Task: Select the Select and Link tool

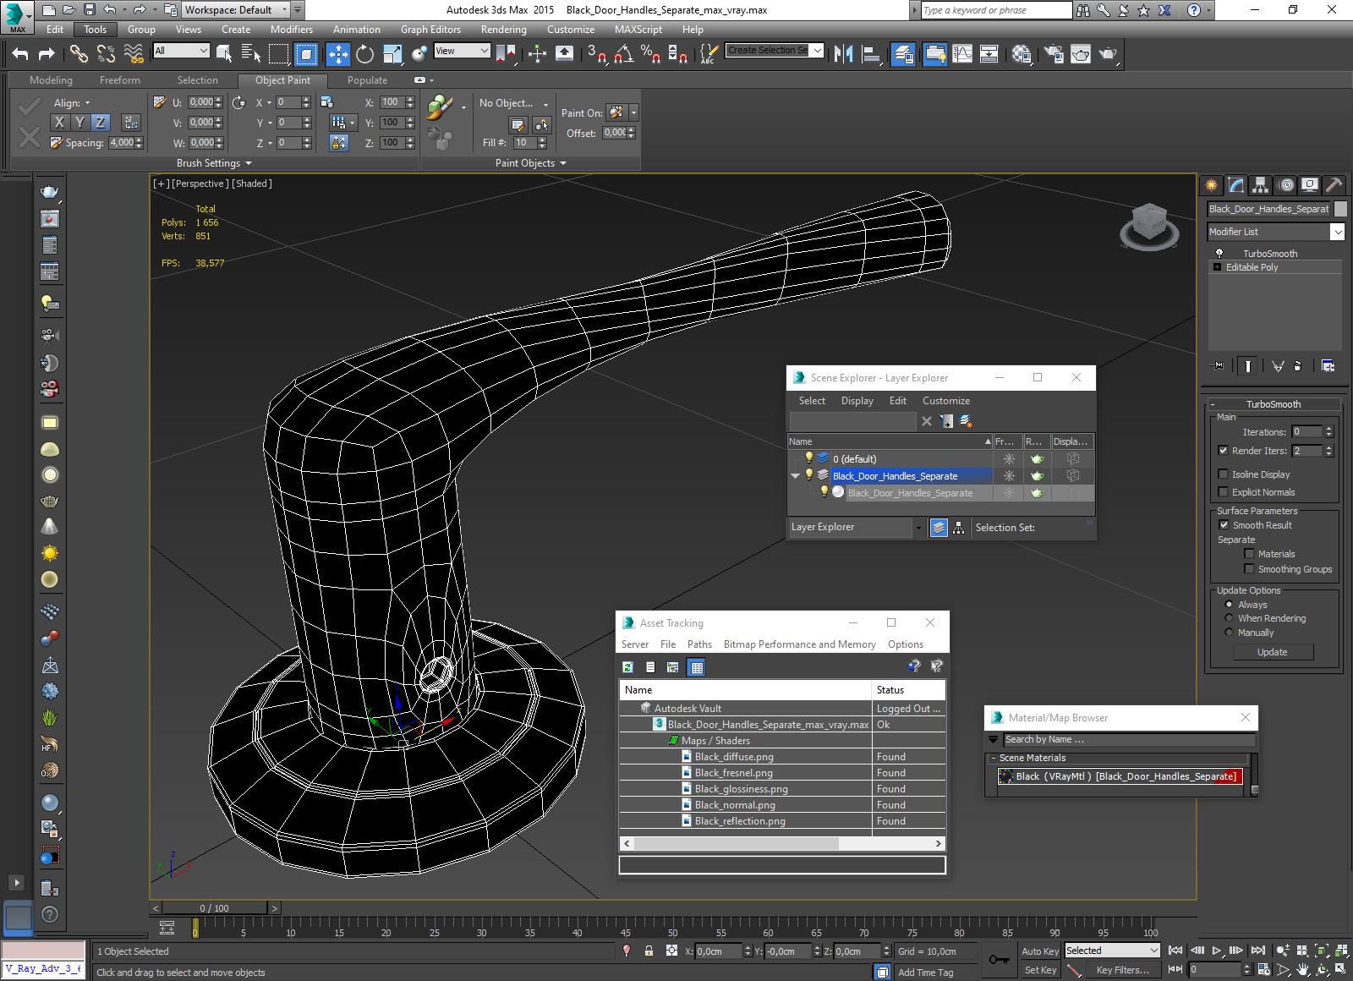Action: tap(79, 54)
